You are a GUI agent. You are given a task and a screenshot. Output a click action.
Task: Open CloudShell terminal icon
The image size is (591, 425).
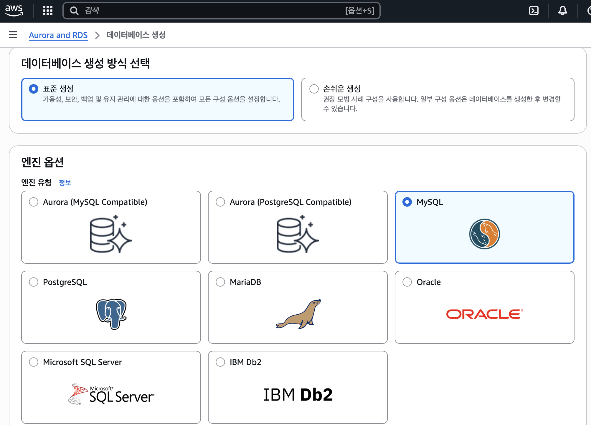(534, 11)
